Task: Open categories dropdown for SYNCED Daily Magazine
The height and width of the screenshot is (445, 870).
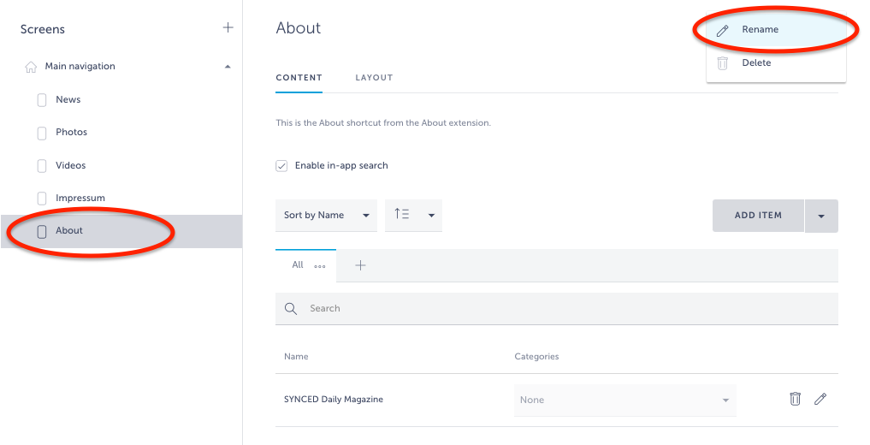Action: (624, 400)
